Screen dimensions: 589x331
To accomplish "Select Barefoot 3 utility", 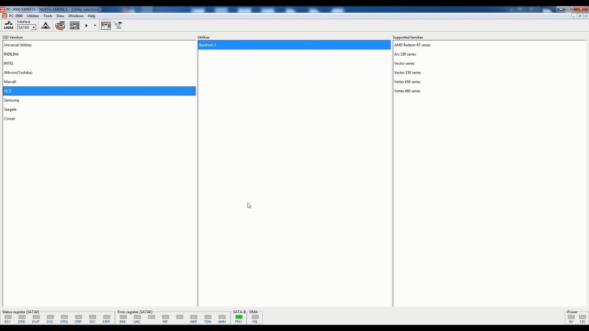I will click(x=208, y=45).
